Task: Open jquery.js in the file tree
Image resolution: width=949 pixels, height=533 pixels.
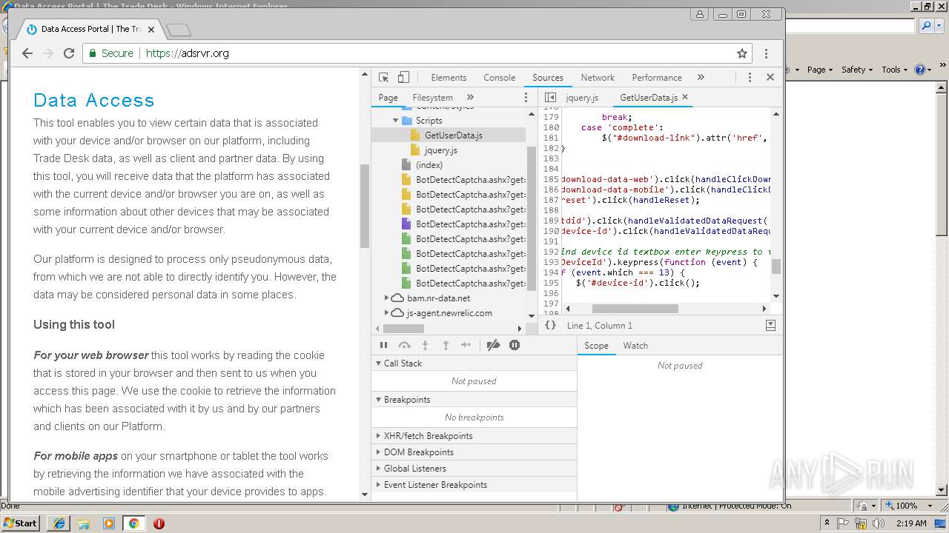Action: click(440, 150)
